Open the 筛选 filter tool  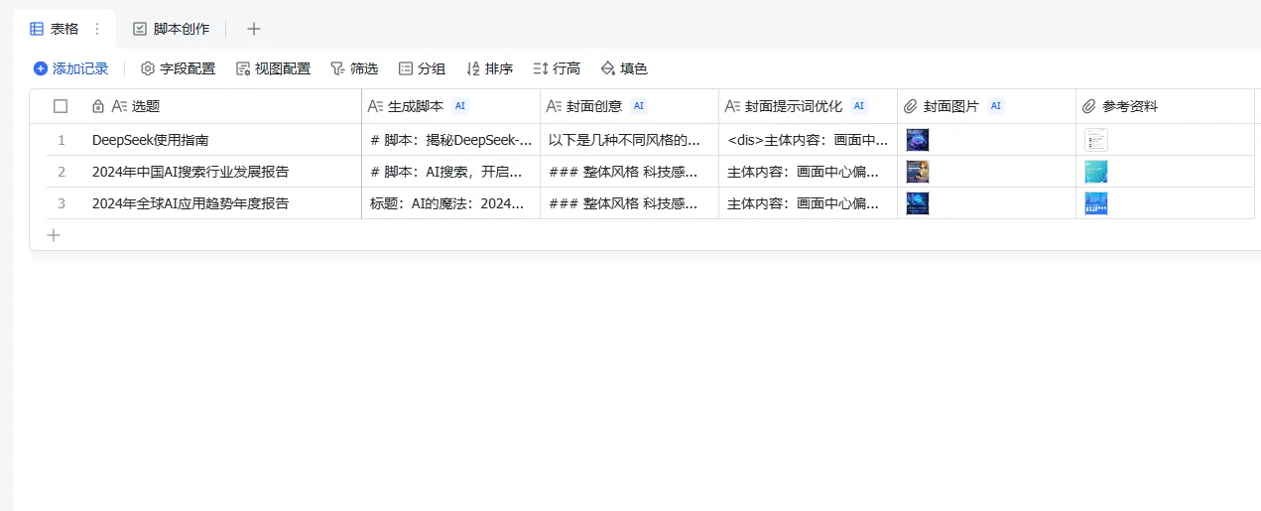354,68
